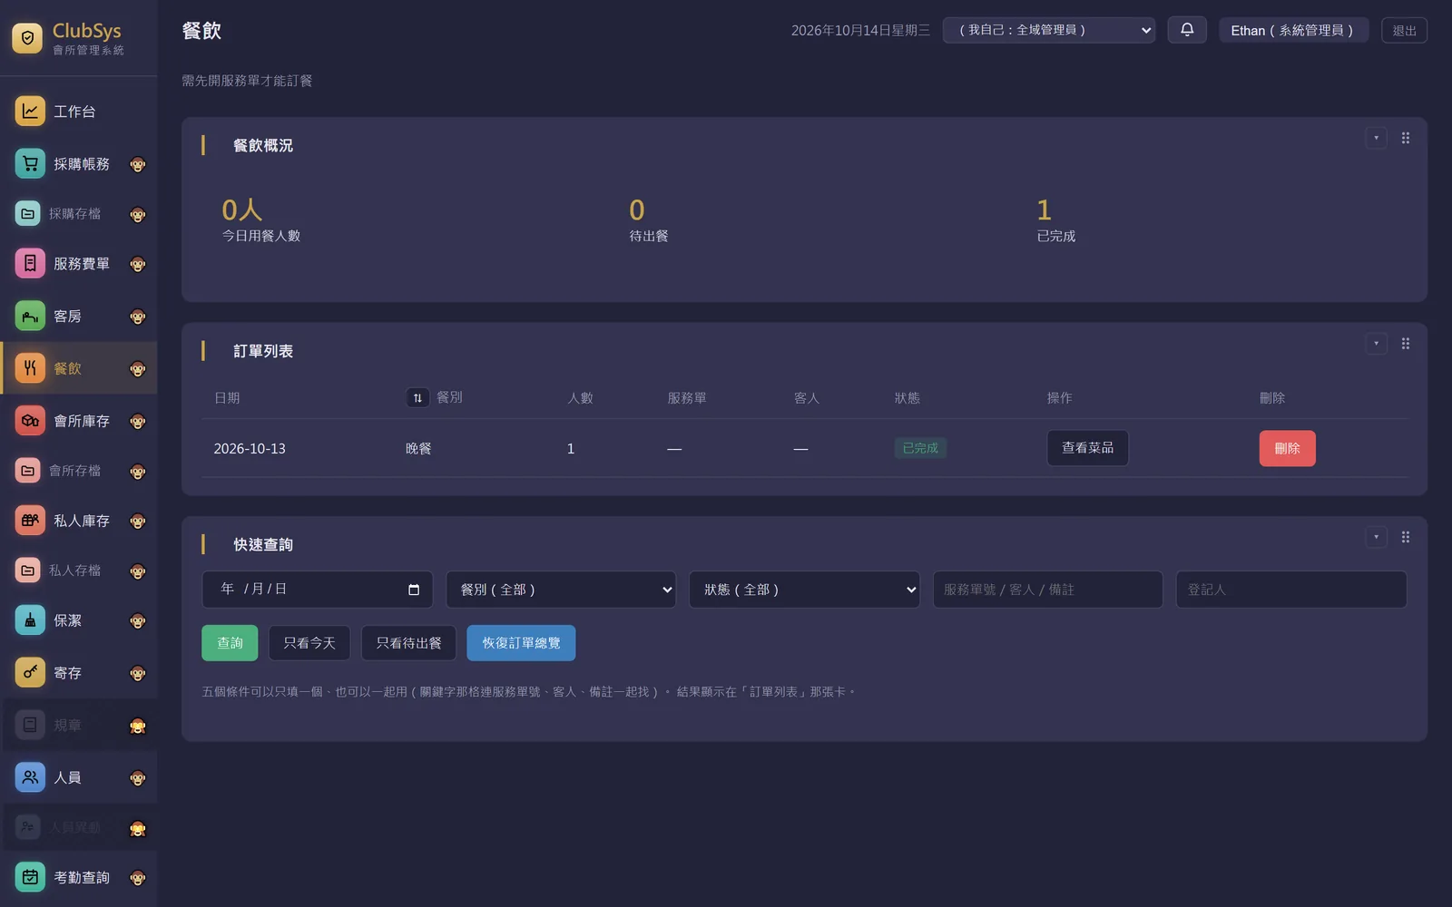Open the 狀態（全部）dropdown
Image resolution: width=1452 pixels, height=907 pixels.
[805, 590]
